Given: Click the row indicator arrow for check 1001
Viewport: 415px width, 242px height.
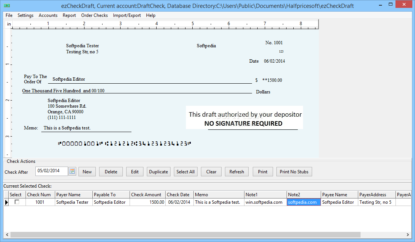Looking at the screenshot, I should [6, 202].
